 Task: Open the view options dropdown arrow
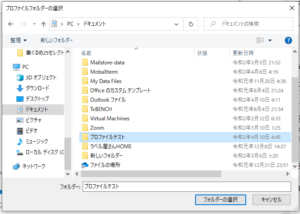coord(270,40)
